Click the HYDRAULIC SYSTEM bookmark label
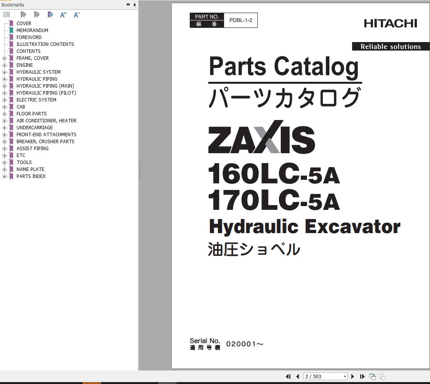Screen dimensions: 430x384 pyautogui.click(x=39, y=72)
